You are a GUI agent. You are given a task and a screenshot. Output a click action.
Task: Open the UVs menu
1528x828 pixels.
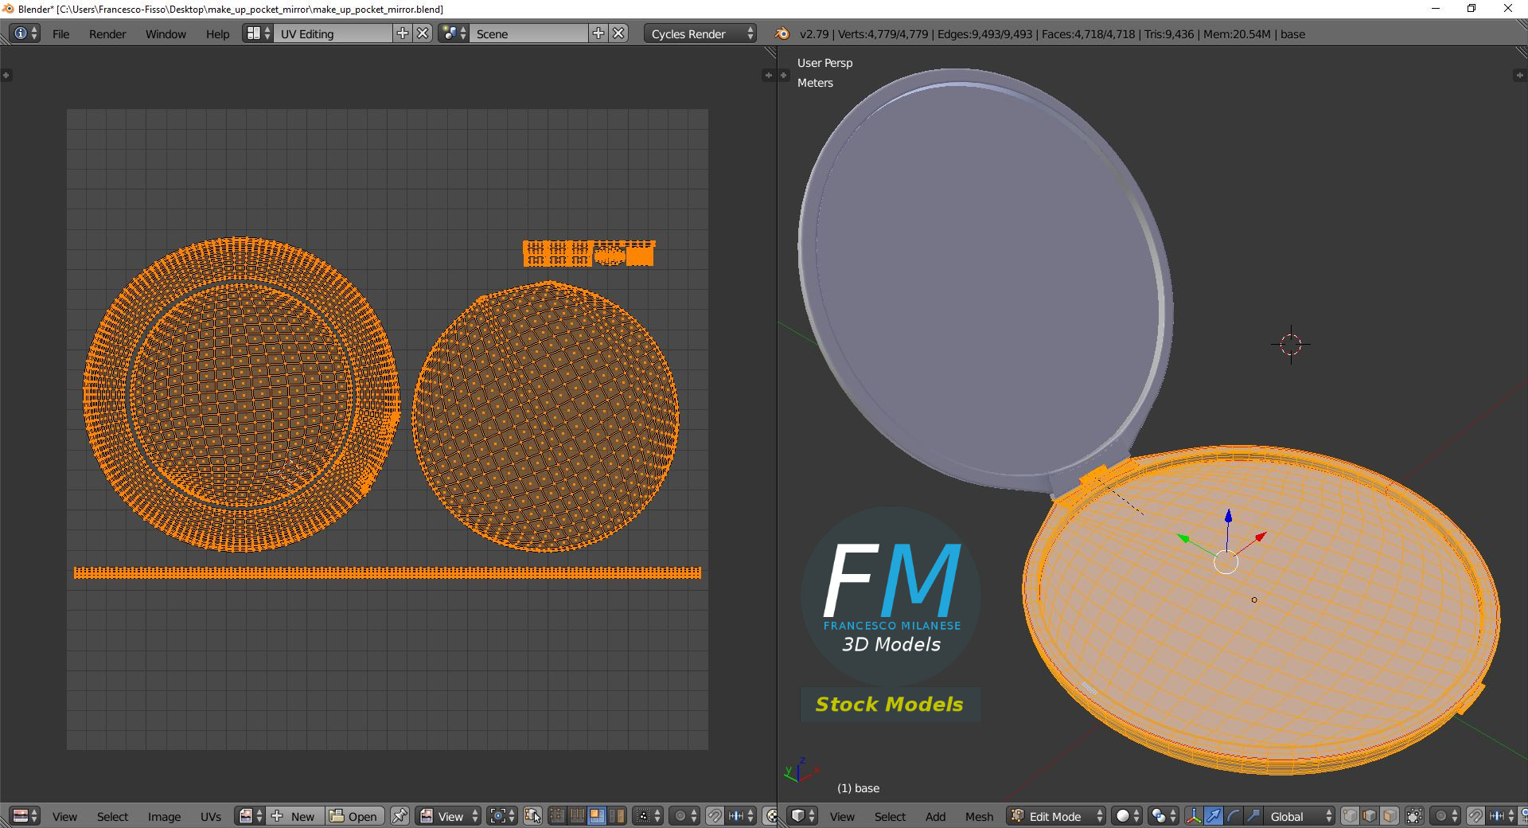coord(211,817)
